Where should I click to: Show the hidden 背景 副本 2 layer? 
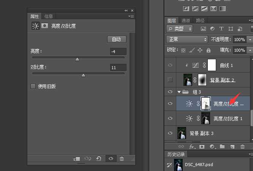pyautogui.click(x=170, y=80)
